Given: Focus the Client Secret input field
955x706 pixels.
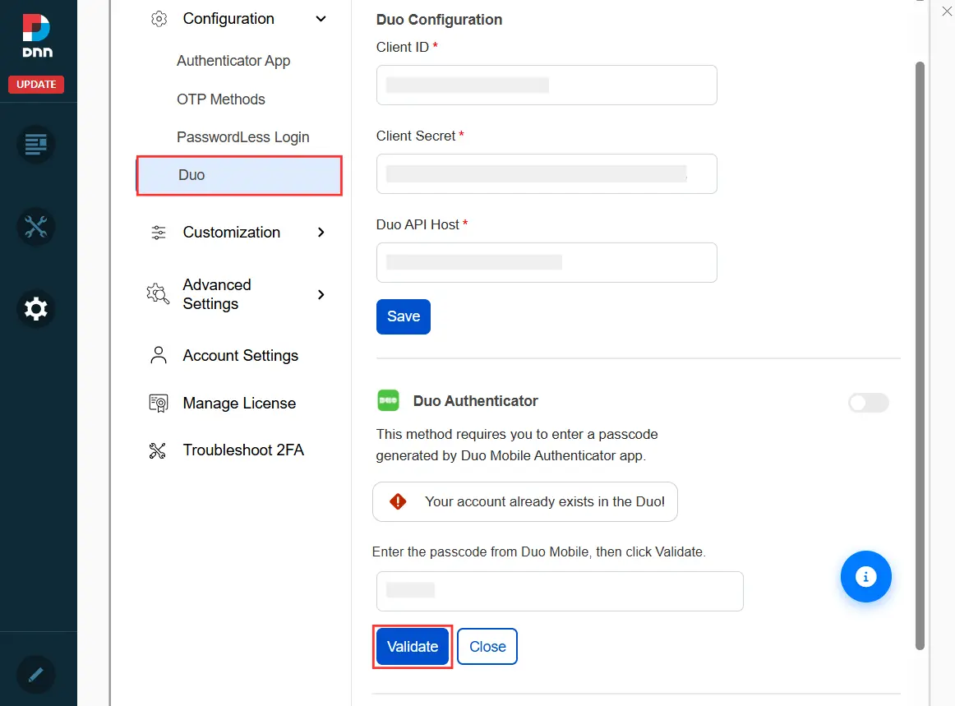Looking at the screenshot, I should pyautogui.click(x=547, y=174).
